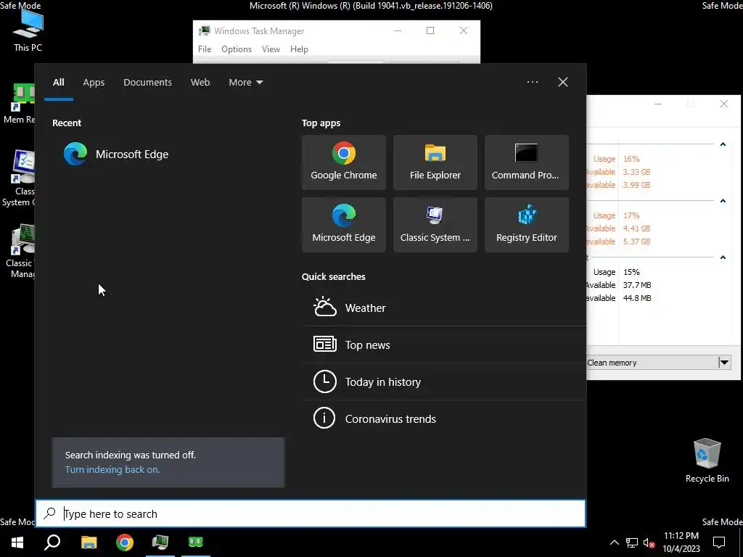Click the taskbar search magnifier icon

coord(52,542)
